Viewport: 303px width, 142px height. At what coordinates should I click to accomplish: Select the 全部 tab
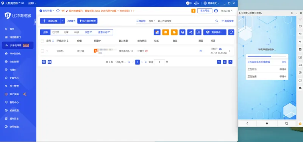pyautogui.click(x=45, y=32)
